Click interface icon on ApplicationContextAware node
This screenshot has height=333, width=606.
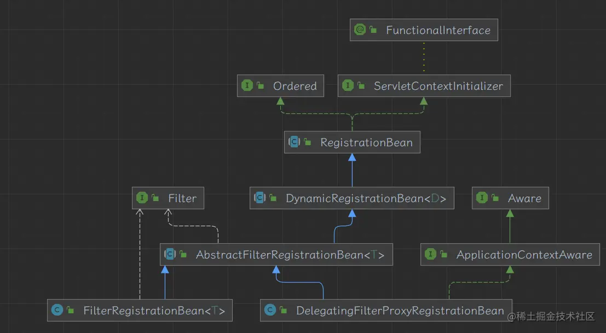pos(430,254)
